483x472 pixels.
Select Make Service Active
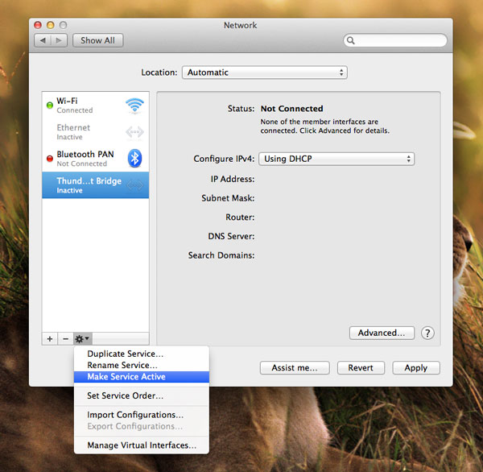tap(142, 377)
